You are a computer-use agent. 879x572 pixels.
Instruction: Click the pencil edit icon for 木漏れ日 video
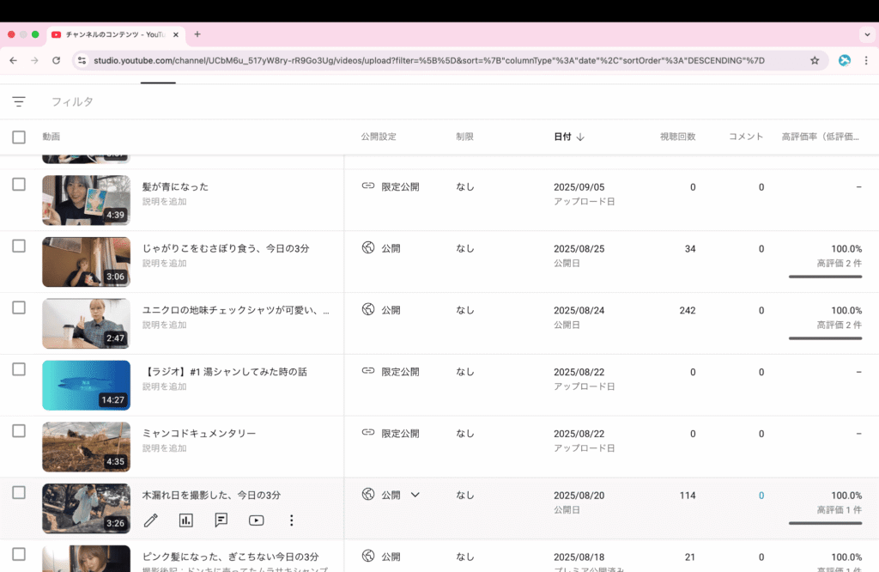tap(151, 520)
